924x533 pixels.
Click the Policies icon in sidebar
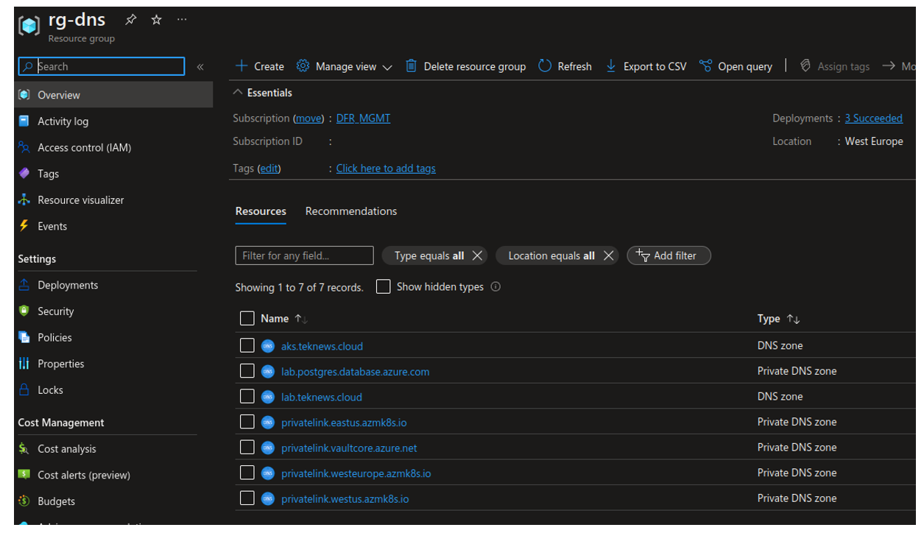[24, 337]
